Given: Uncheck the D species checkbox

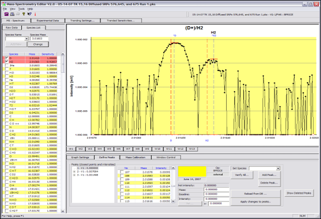Looking at the screenshot, I should (6, 58).
